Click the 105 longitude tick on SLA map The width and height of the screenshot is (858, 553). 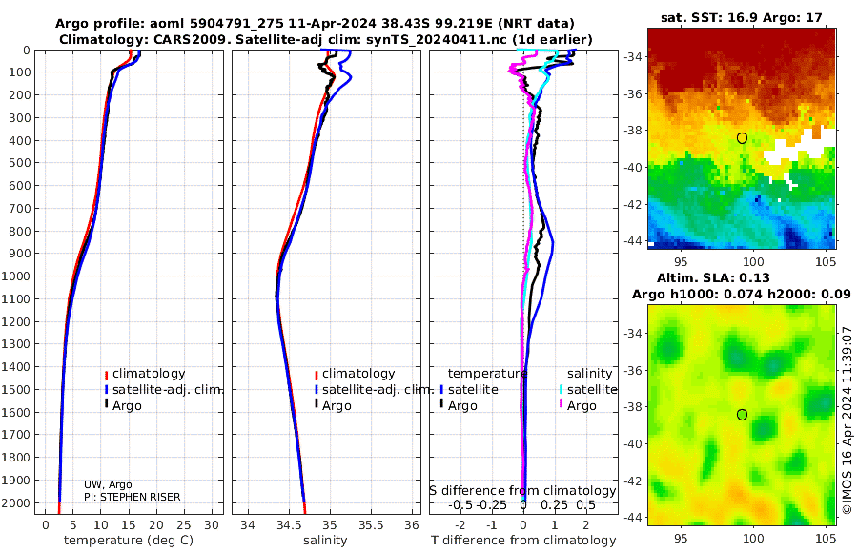point(826,538)
